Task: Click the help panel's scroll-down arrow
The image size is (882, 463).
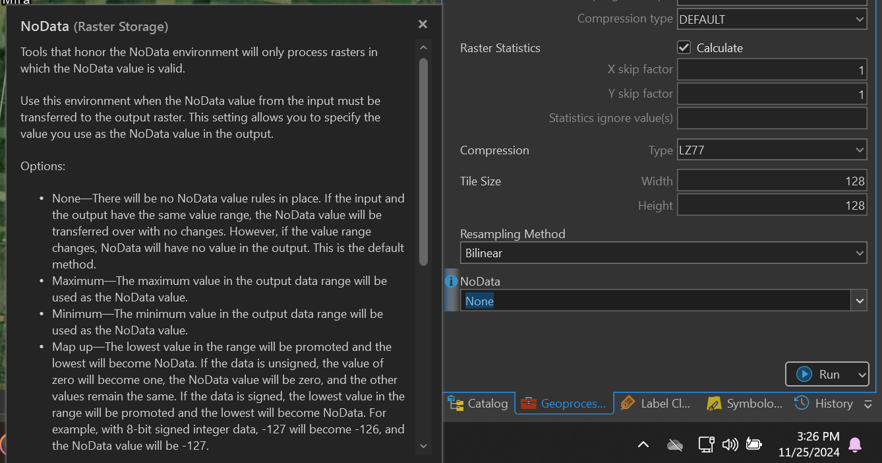Action: click(x=423, y=446)
